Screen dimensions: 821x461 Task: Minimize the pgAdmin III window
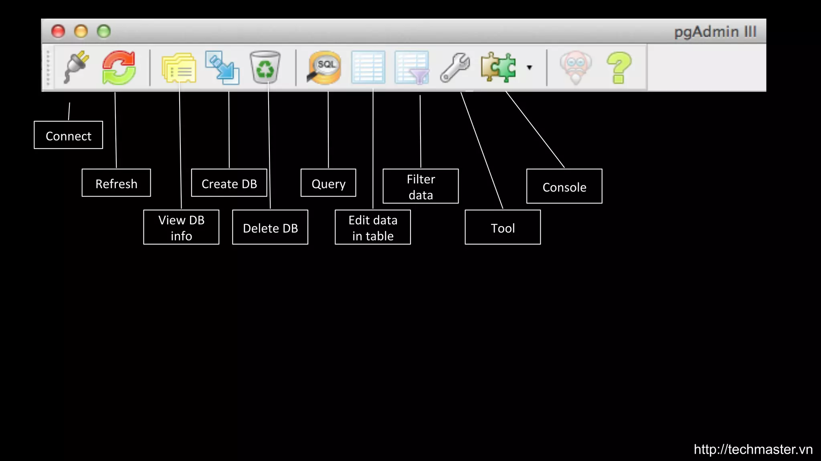pyautogui.click(x=81, y=31)
